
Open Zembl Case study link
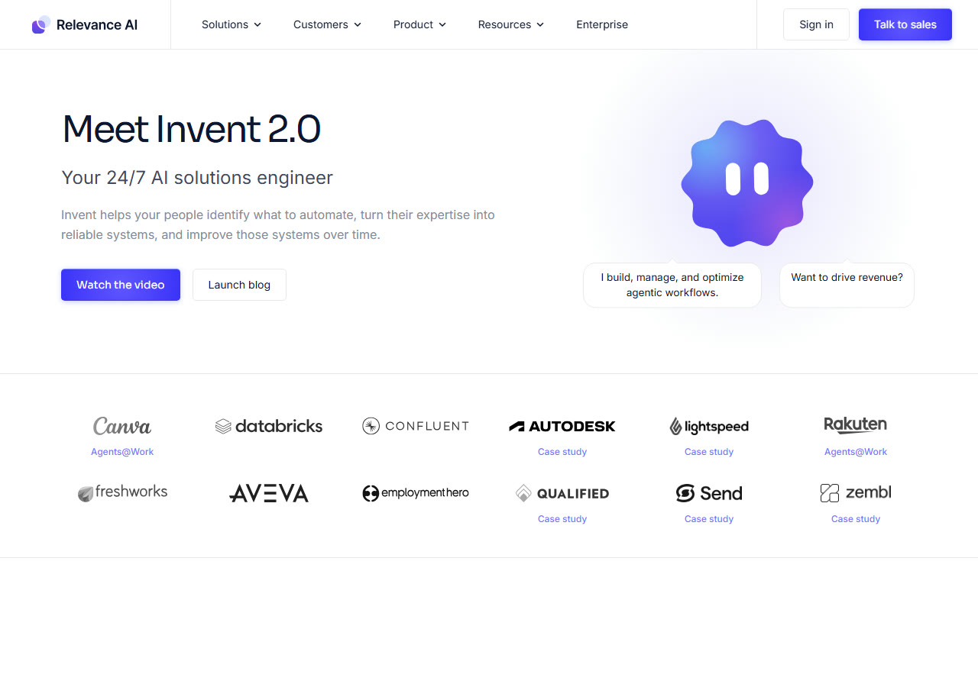coord(856,519)
